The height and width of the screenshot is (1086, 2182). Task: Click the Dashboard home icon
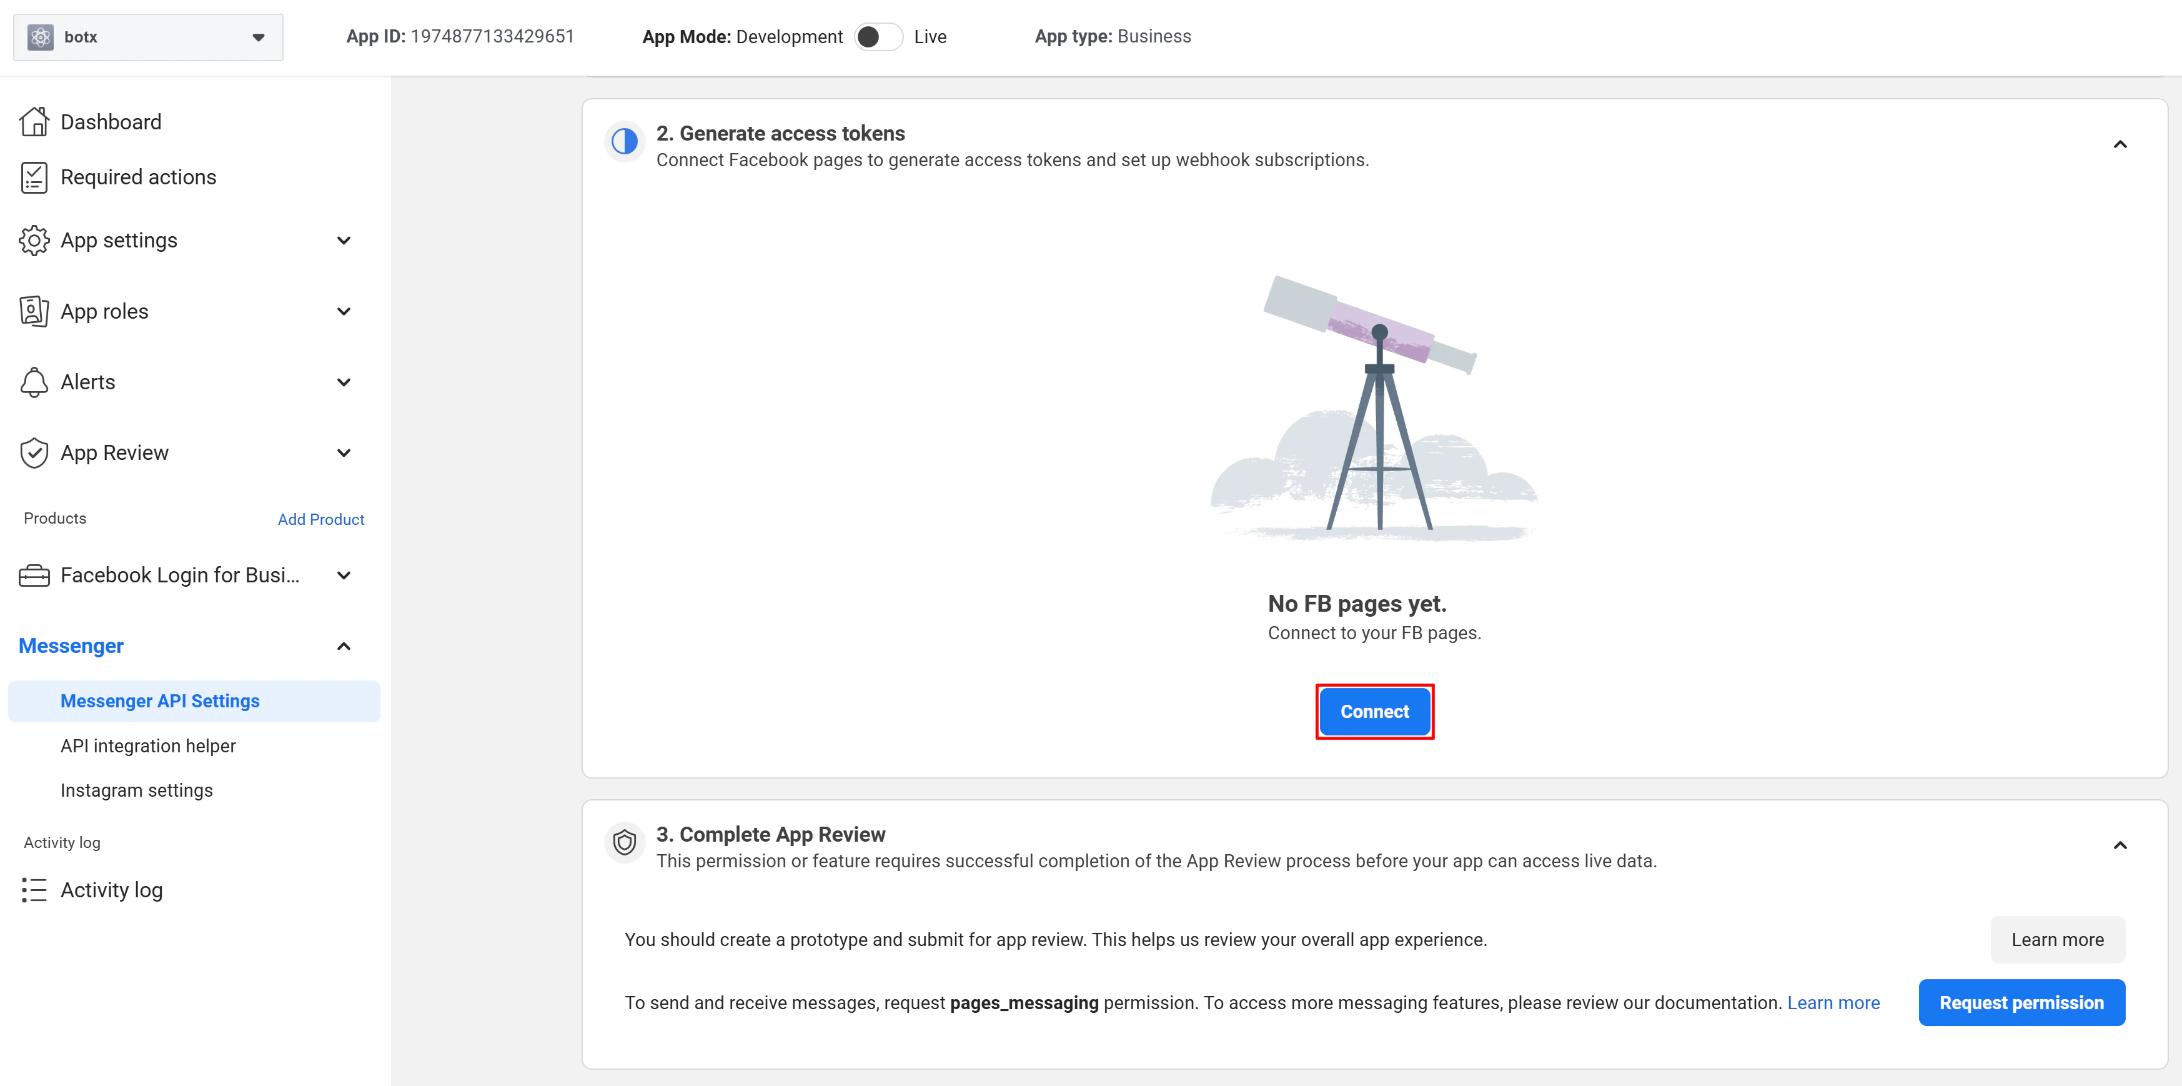tap(34, 122)
